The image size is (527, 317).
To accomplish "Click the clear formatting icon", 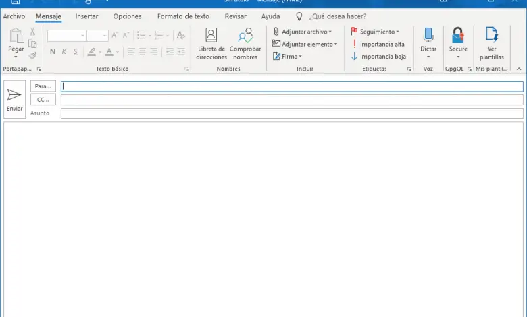I will pos(181,35).
